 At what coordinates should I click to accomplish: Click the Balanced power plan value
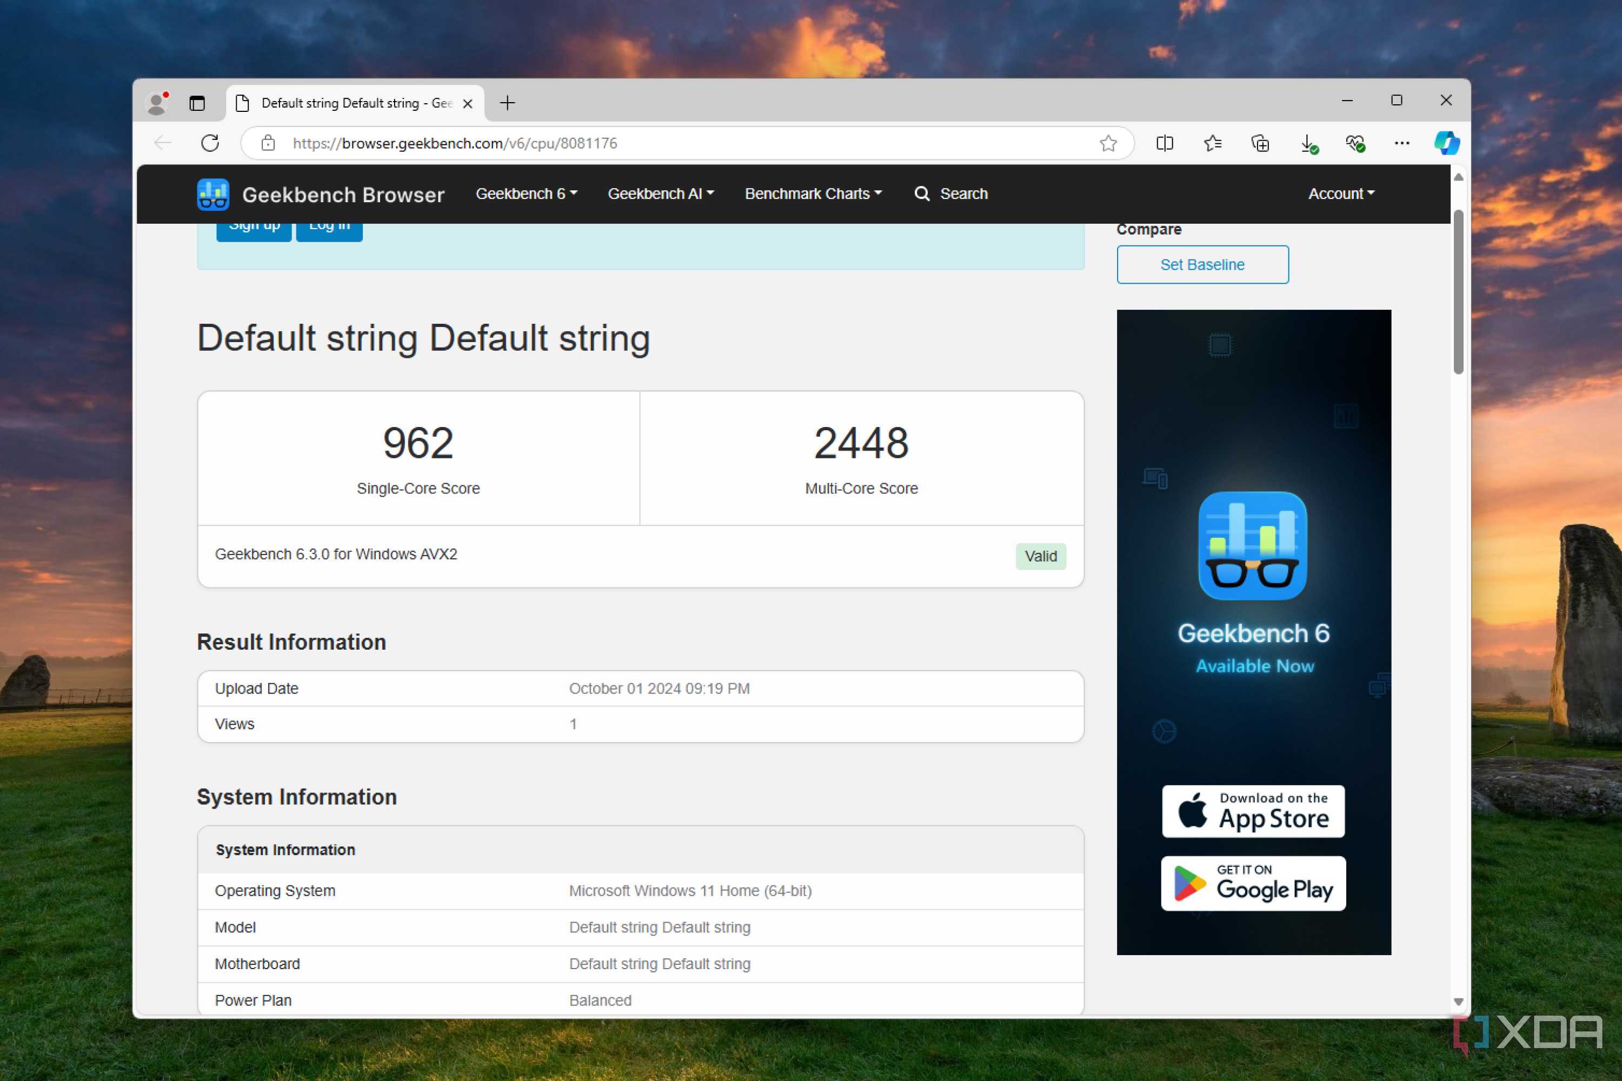click(x=600, y=1000)
